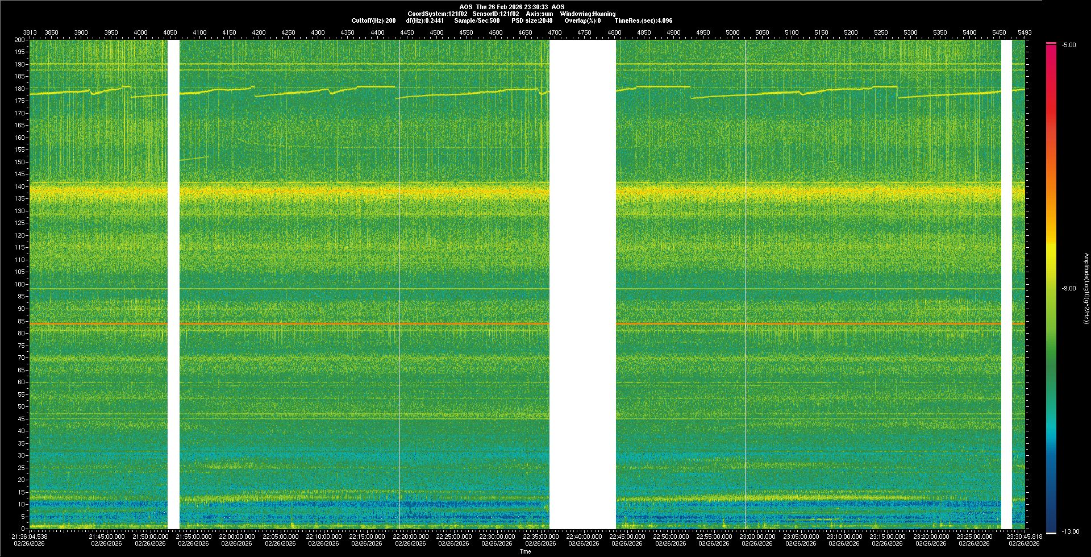Click the Time axis title at bottom
1091x557 pixels.
(525, 551)
